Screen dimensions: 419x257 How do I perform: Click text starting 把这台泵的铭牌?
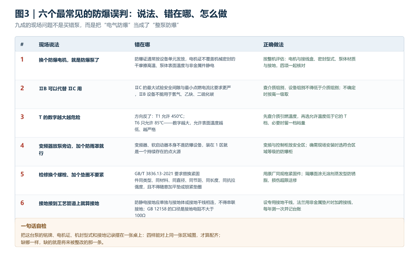click(121, 235)
